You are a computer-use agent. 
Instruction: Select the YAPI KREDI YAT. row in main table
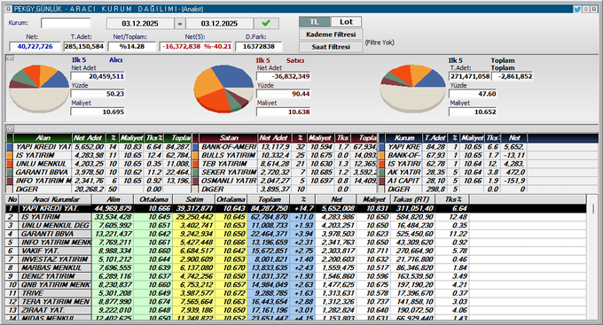point(295,208)
